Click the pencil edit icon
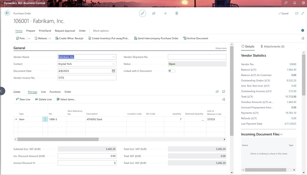Viewport: 307px width, 175px height. (142, 13)
